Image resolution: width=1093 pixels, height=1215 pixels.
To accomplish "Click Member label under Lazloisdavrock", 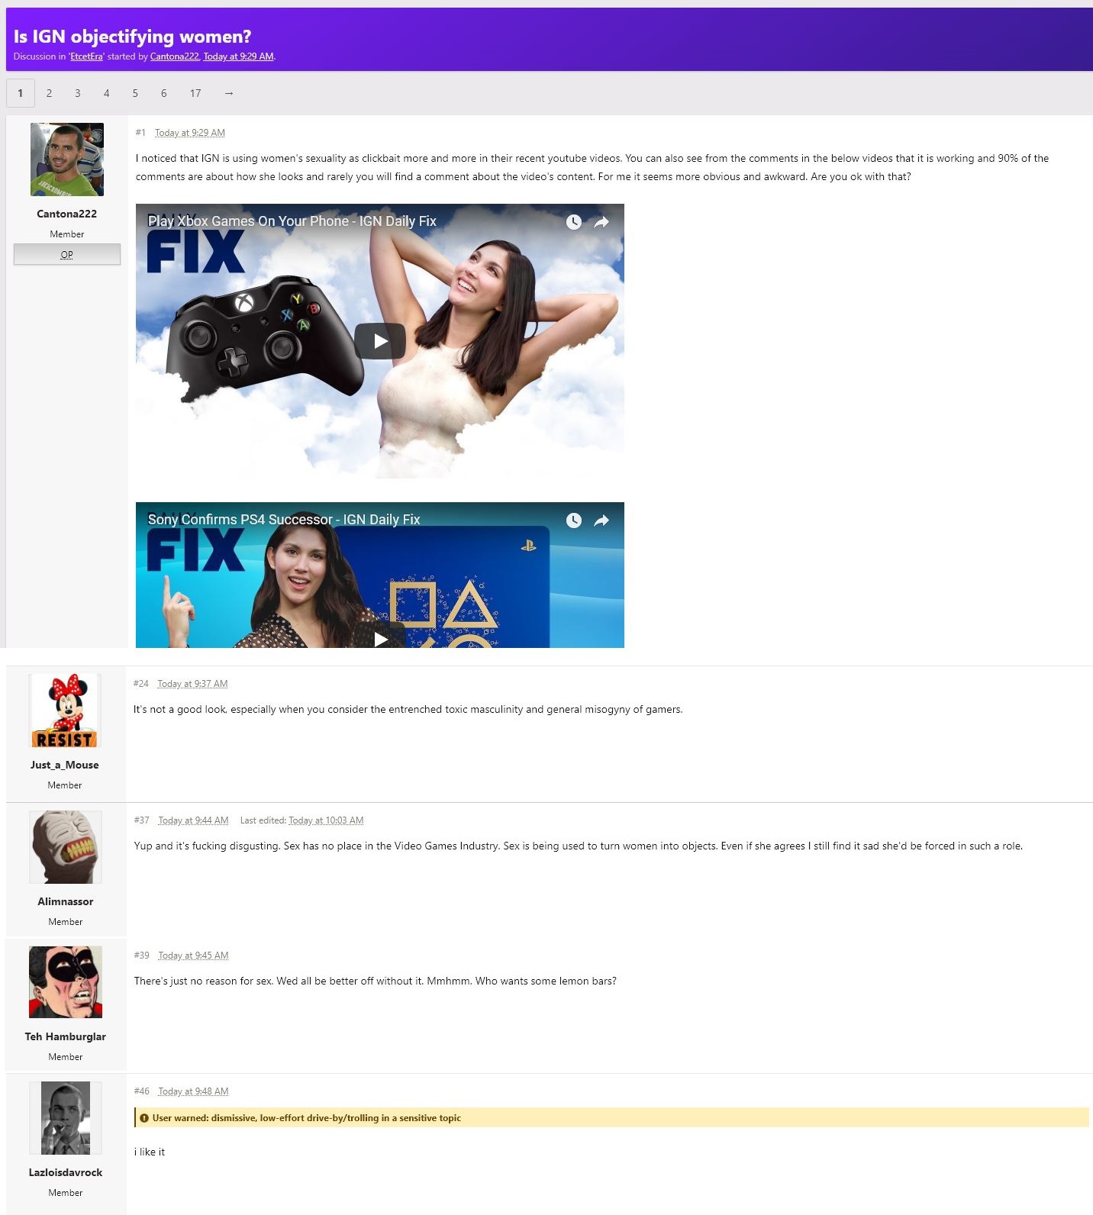I will click(66, 1193).
